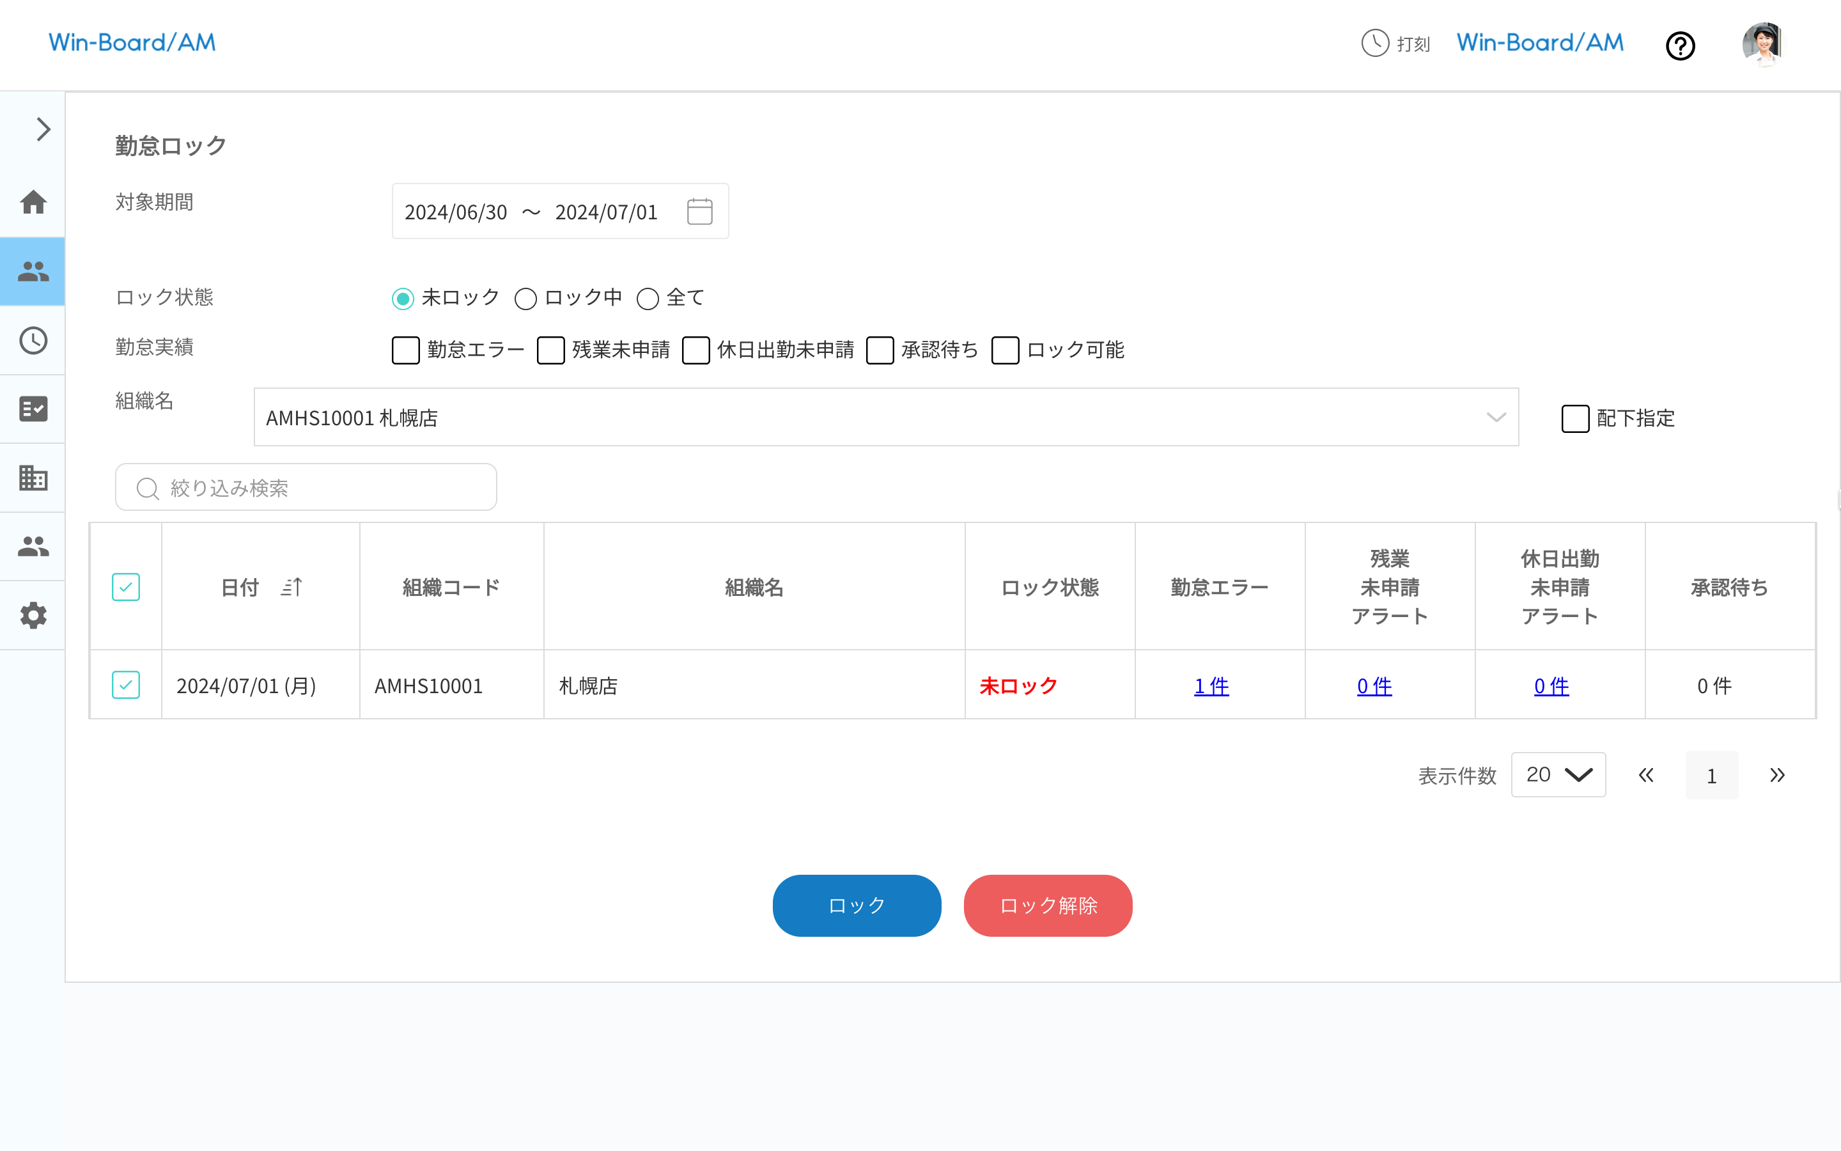The image size is (1841, 1151).
Task: Uncheck the 2024/07/01 row checkbox
Action: point(125,685)
